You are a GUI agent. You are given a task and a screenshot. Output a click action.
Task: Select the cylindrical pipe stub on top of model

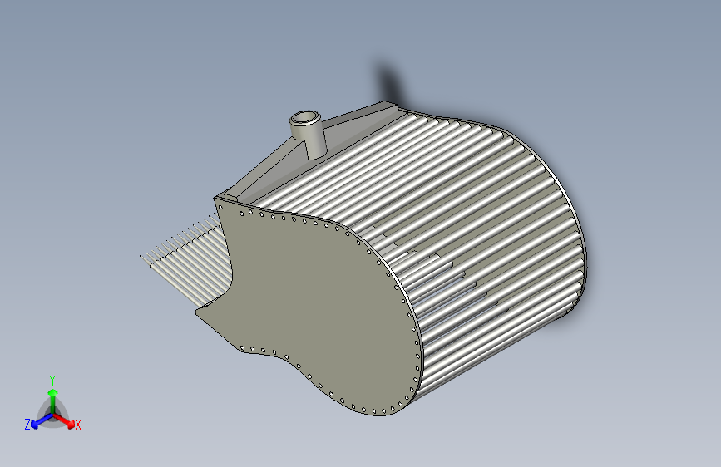[308, 135]
